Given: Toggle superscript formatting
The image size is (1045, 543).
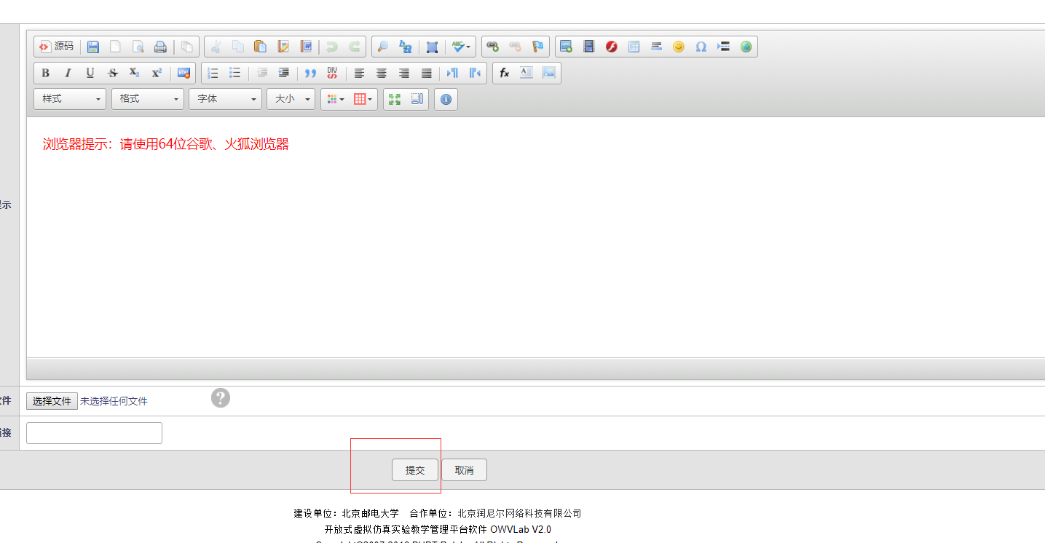Looking at the screenshot, I should click(157, 73).
